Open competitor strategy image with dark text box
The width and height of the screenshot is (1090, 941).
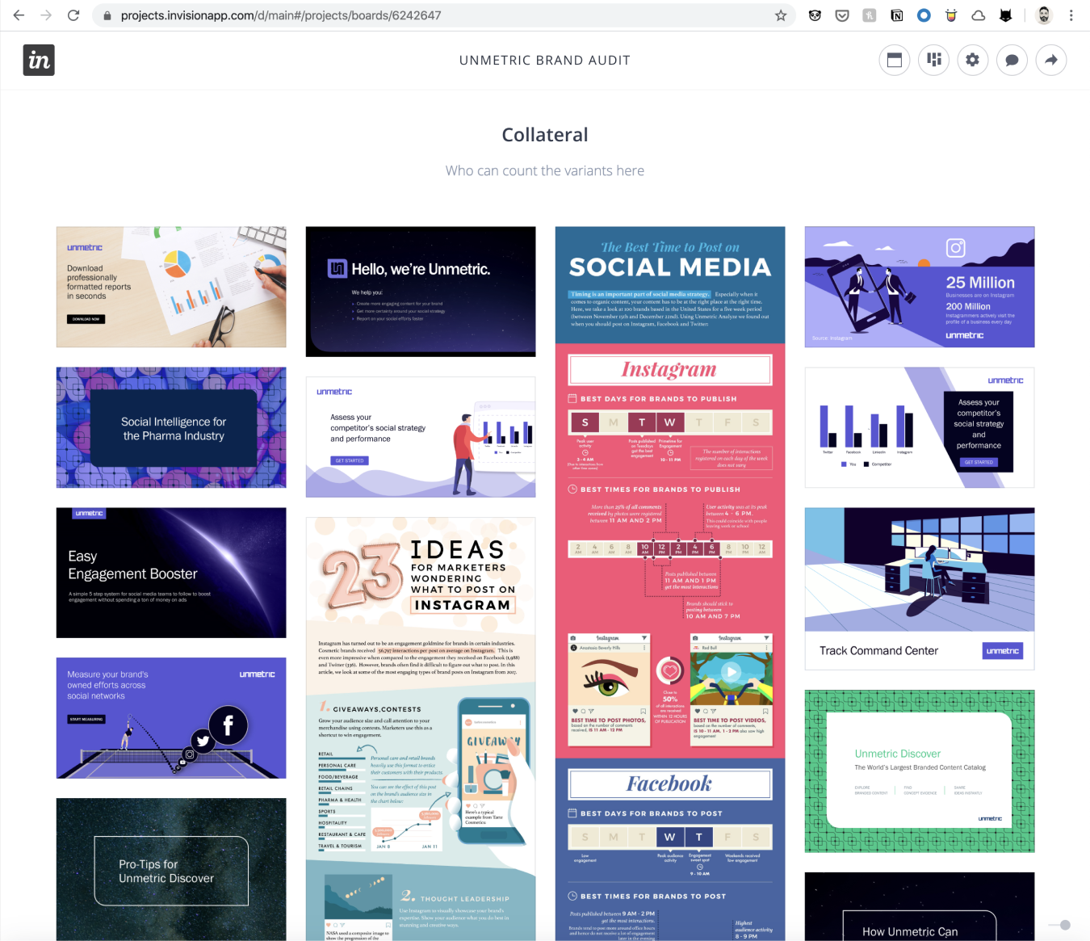click(x=920, y=427)
